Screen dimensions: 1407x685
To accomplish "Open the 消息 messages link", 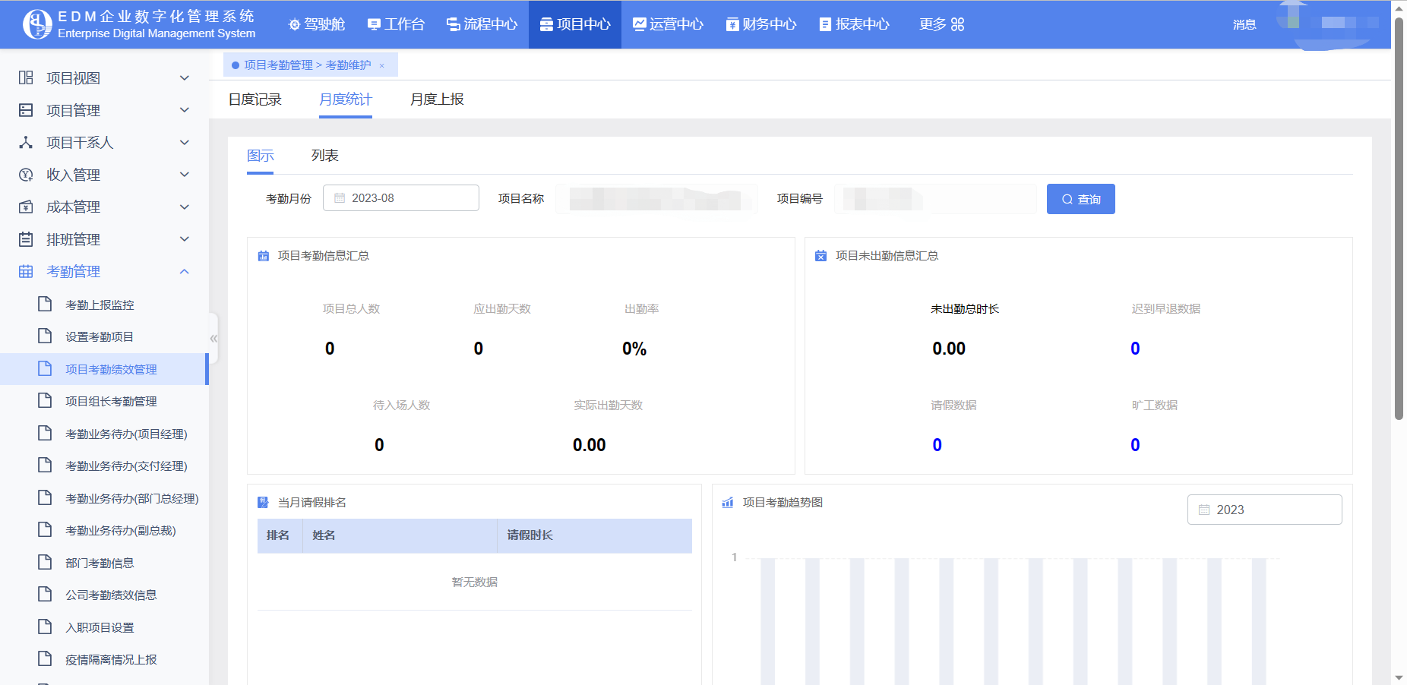I will [1244, 25].
